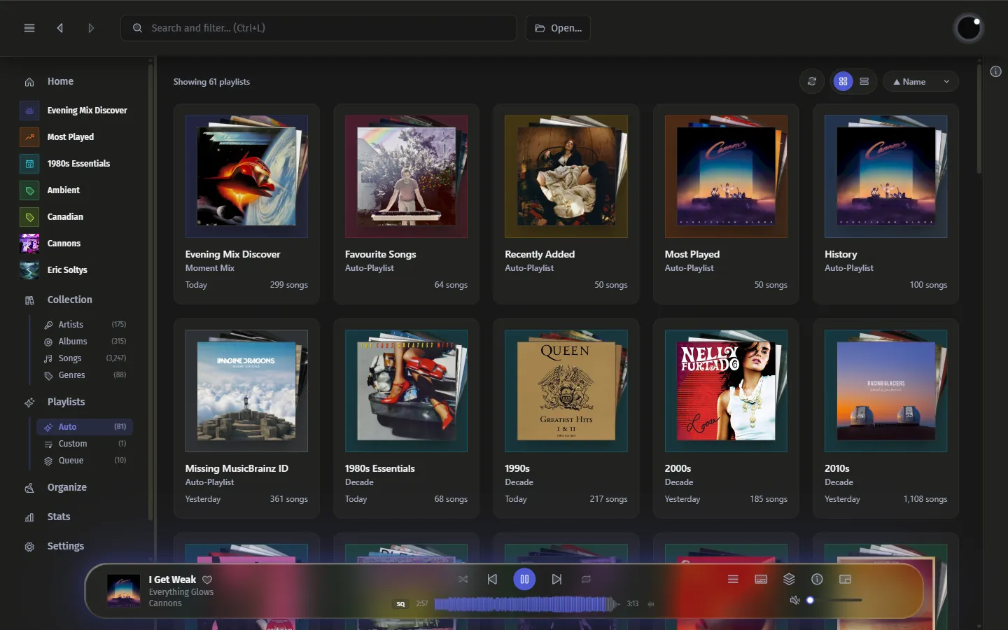
Task: Favorite I Get Weak with heart icon
Action: [207, 580]
